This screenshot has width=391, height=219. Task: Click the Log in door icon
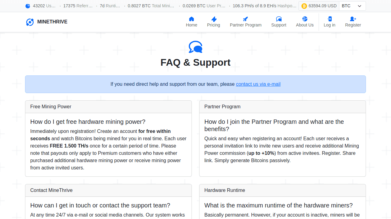[x=329, y=19]
